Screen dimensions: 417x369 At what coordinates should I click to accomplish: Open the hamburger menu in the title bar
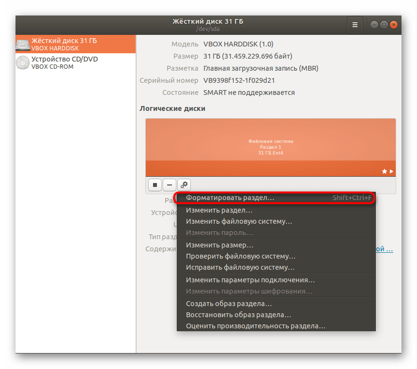(355, 24)
